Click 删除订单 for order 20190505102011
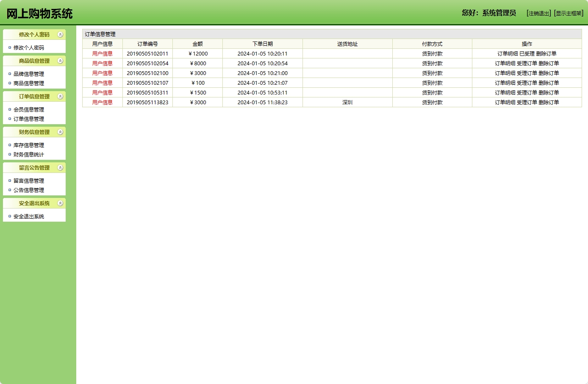This screenshot has height=384, width=588. click(x=546, y=54)
